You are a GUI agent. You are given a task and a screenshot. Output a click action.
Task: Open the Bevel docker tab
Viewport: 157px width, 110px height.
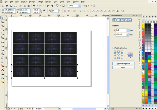coord(139,43)
